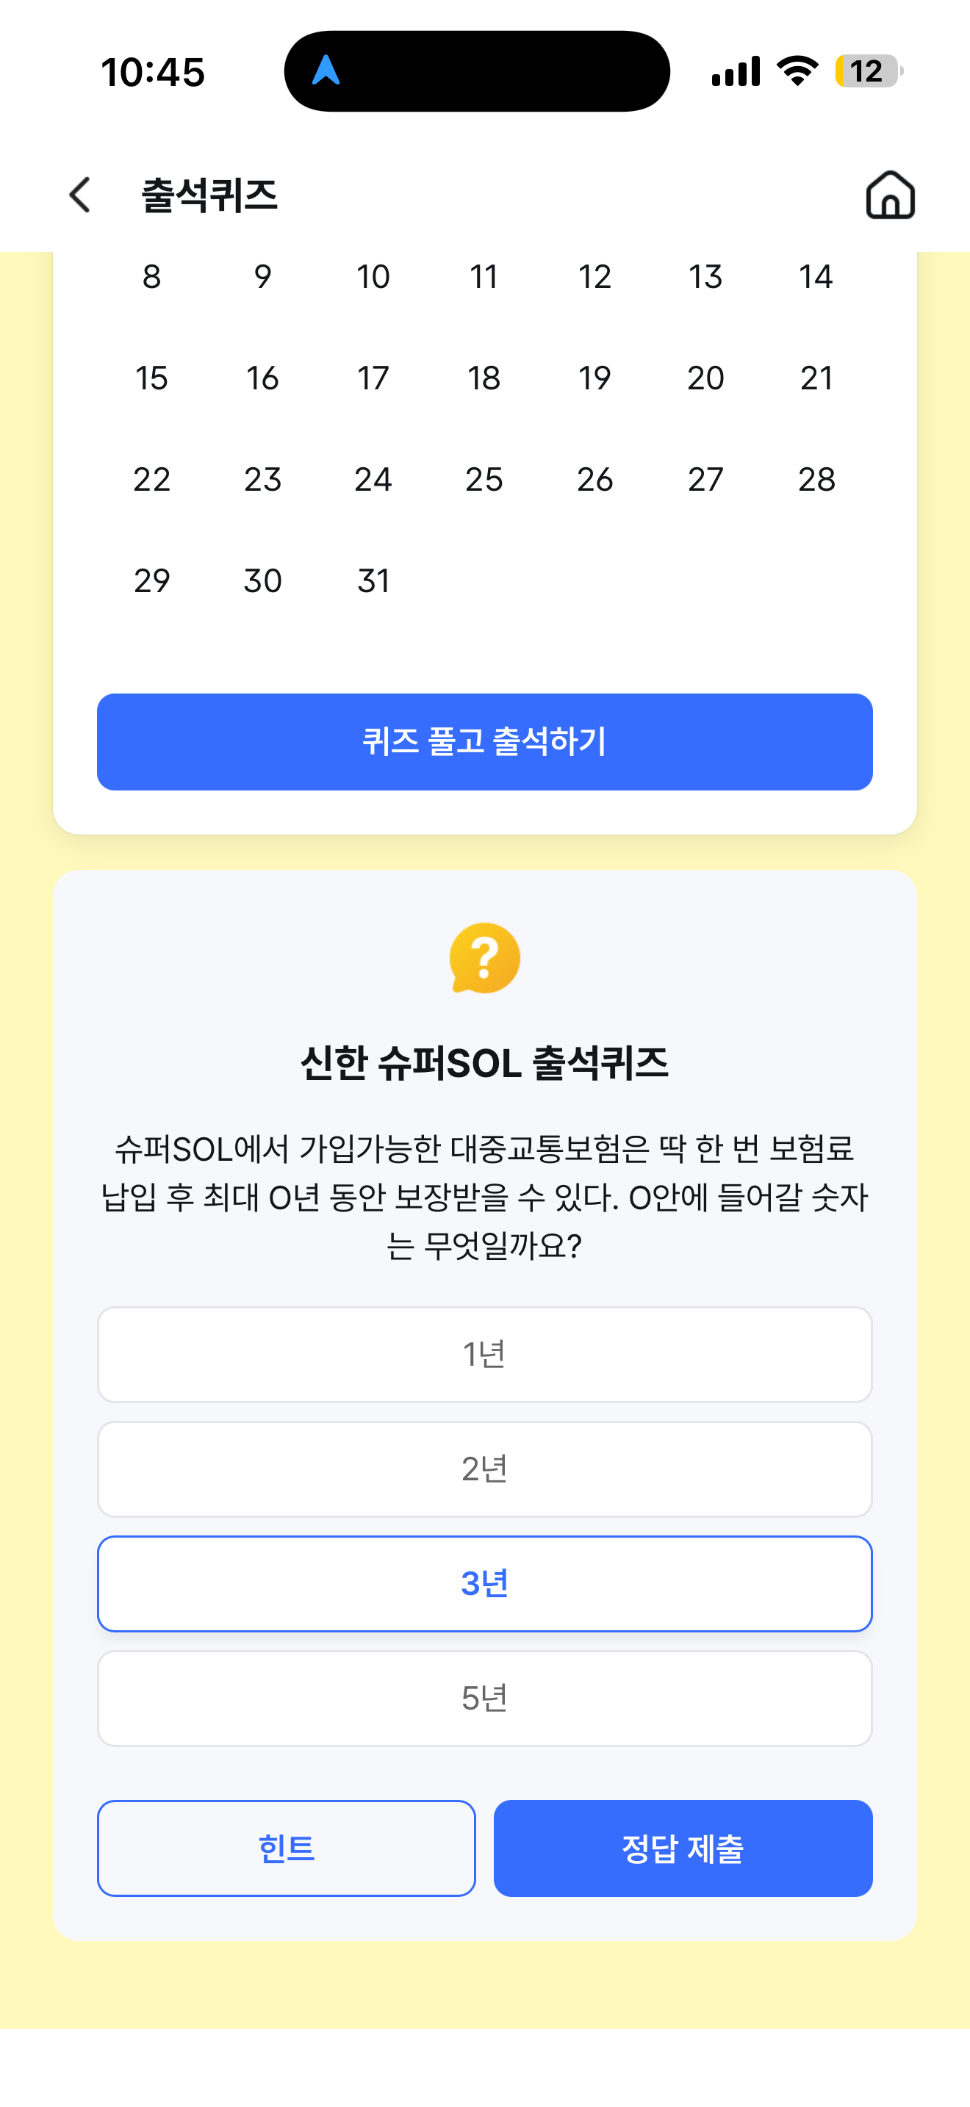Click the 힌트 button
This screenshot has height=2107, width=970.
[287, 1848]
